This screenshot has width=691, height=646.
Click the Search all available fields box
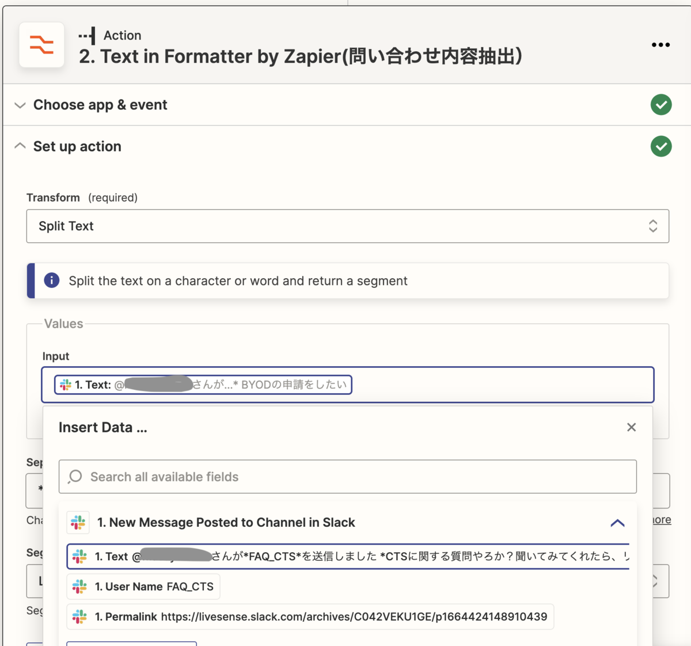click(x=348, y=477)
